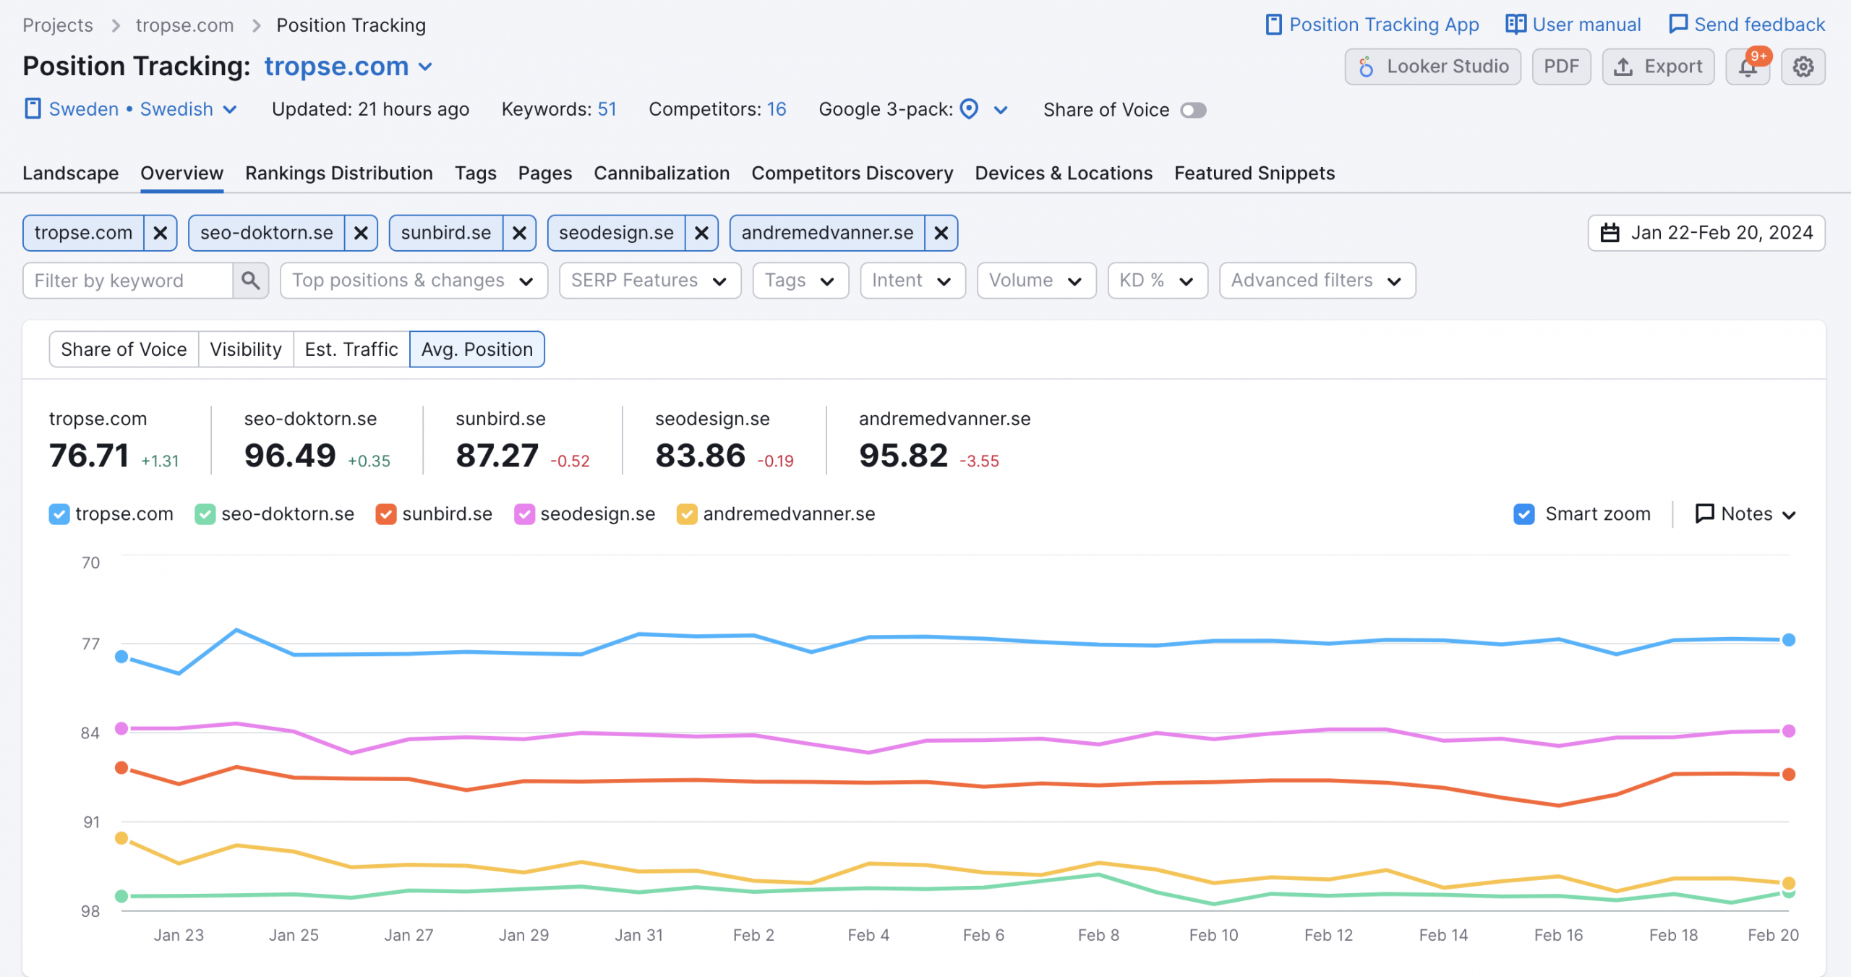Remove sunbird.se domain chip
Viewport: 1851px width, 977px height.
(519, 233)
